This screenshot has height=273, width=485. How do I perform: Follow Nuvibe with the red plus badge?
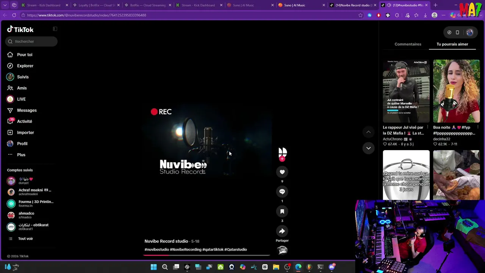[x=282, y=159]
